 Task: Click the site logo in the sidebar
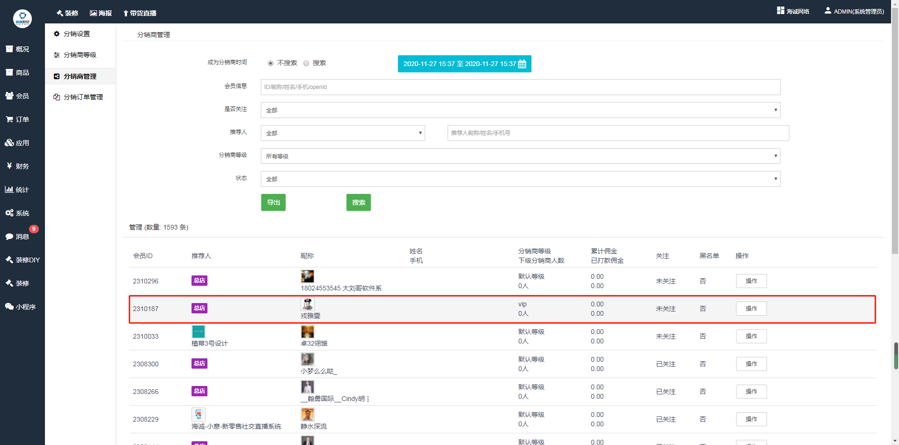(x=22, y=19)
